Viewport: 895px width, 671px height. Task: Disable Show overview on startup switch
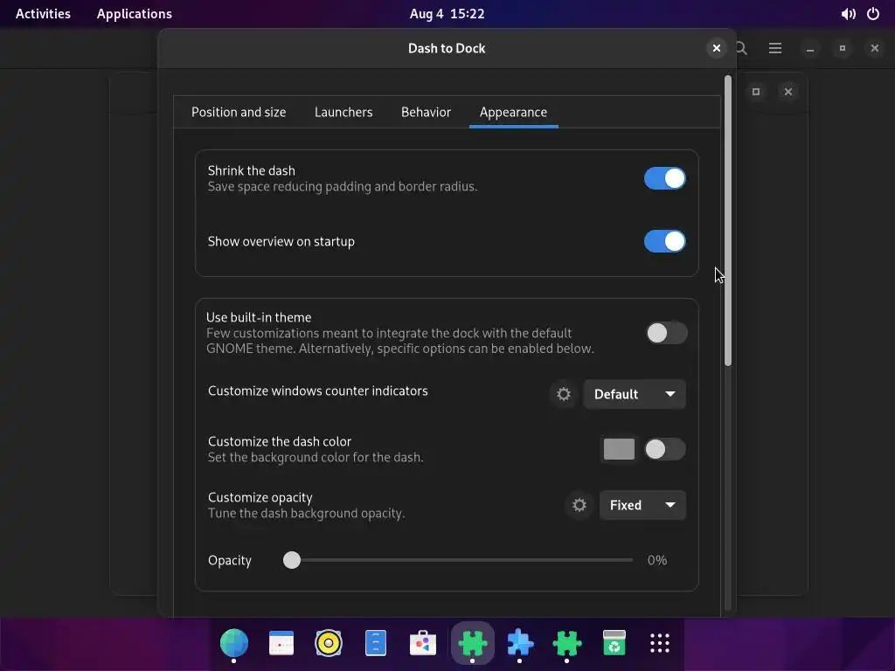pos(665,241)
